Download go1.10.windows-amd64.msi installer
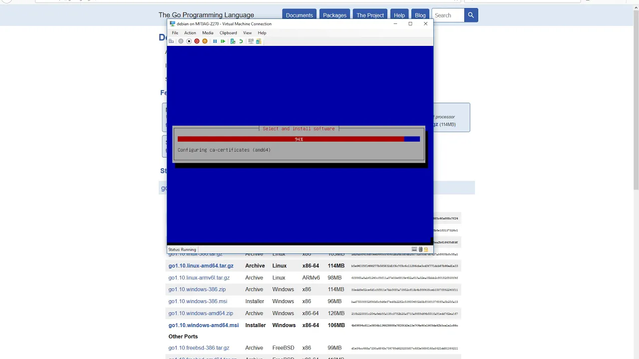The height and width of the screenshot is (359, 639). tap(203, 325)
